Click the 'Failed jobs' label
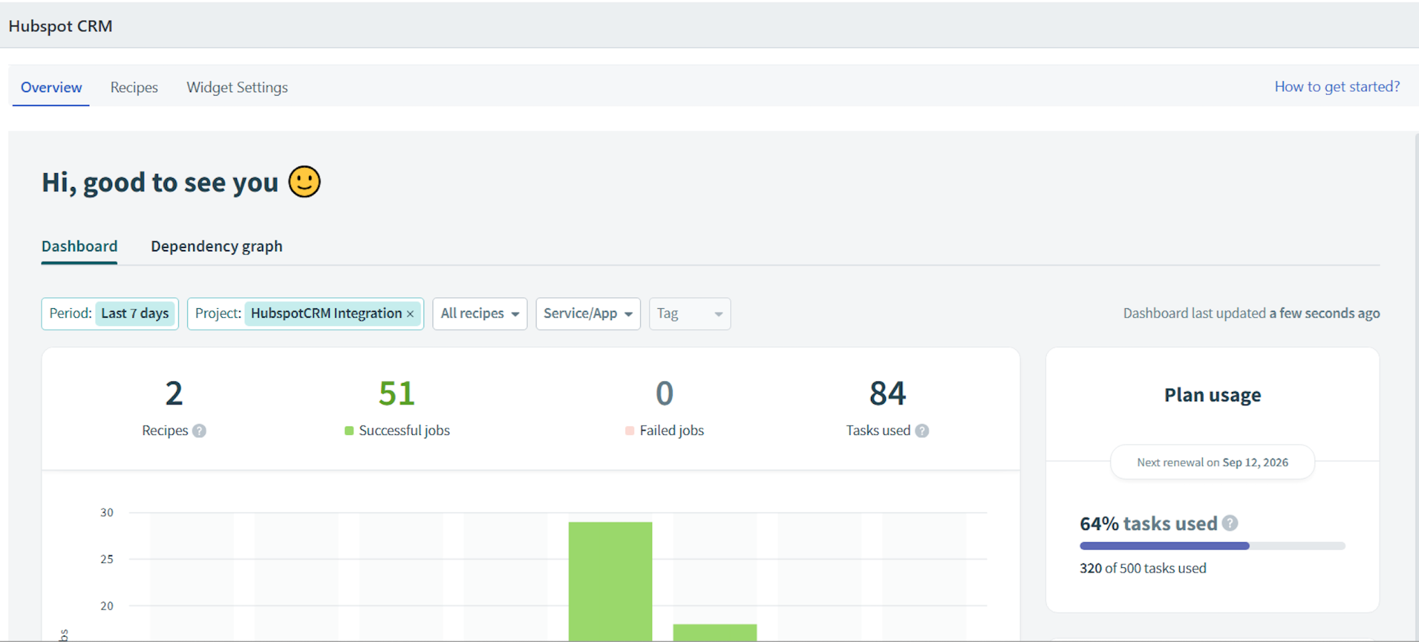Screen dimensions: 1419x642 pyautogui.click(x=671, y=431)
